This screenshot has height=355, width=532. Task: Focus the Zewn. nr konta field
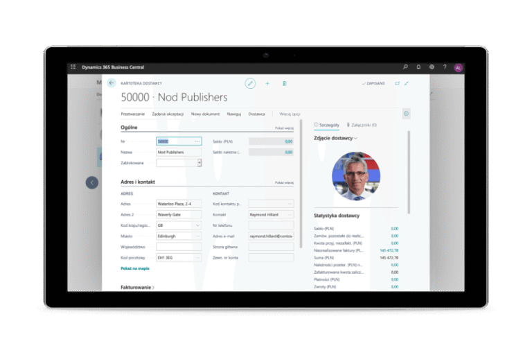pos(271,258)
